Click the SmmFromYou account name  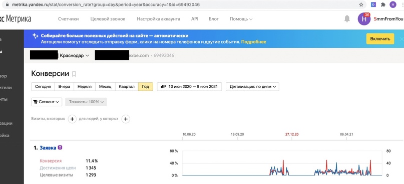tap(388, 19)
